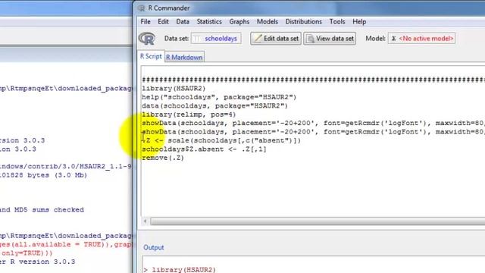Screen dimensions: 485x273
Task: Click script horizontal scrollbar left arrow
Action: tap(145, 221)
